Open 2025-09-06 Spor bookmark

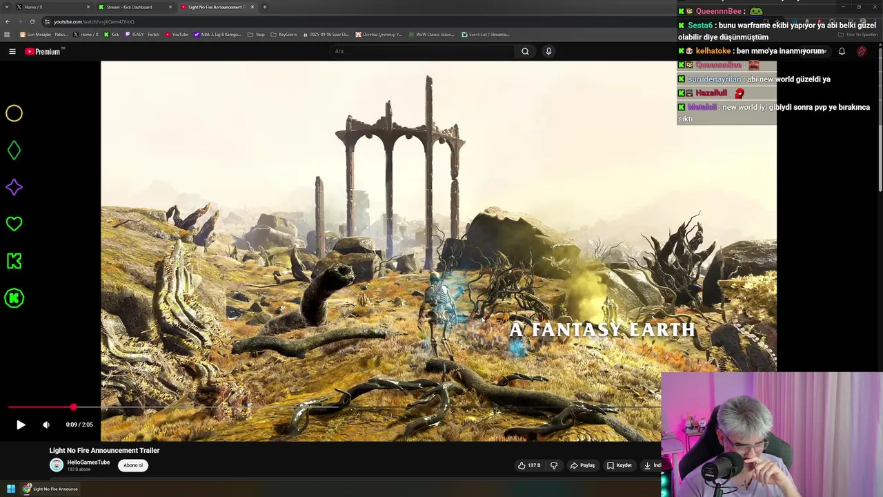click(x=326, y=35)
